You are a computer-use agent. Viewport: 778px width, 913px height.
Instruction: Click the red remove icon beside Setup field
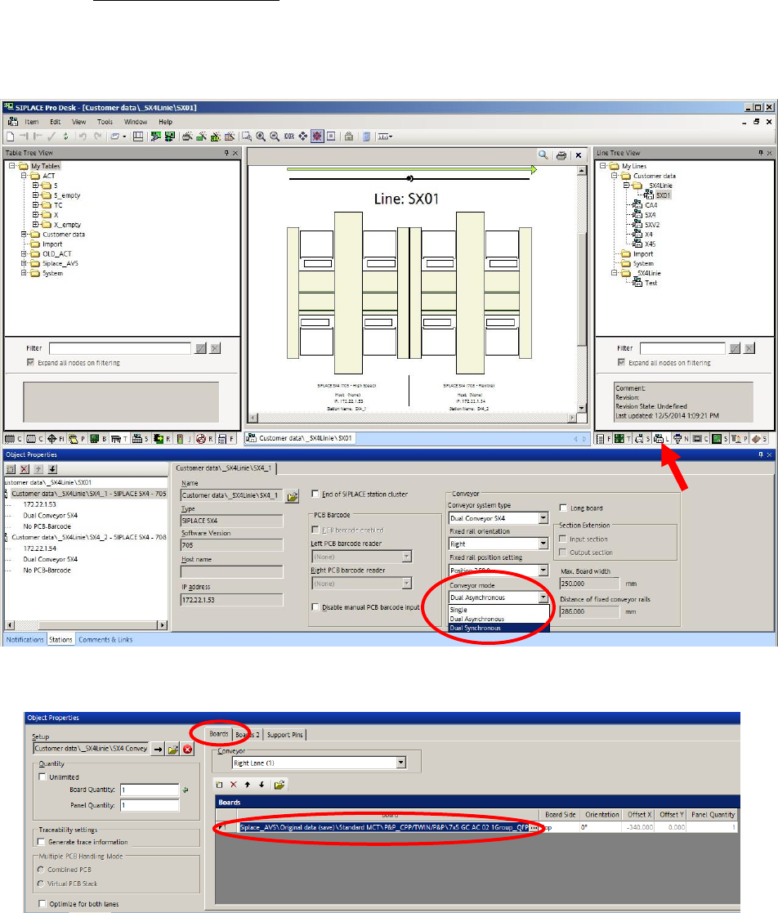[x=187, y=749]
